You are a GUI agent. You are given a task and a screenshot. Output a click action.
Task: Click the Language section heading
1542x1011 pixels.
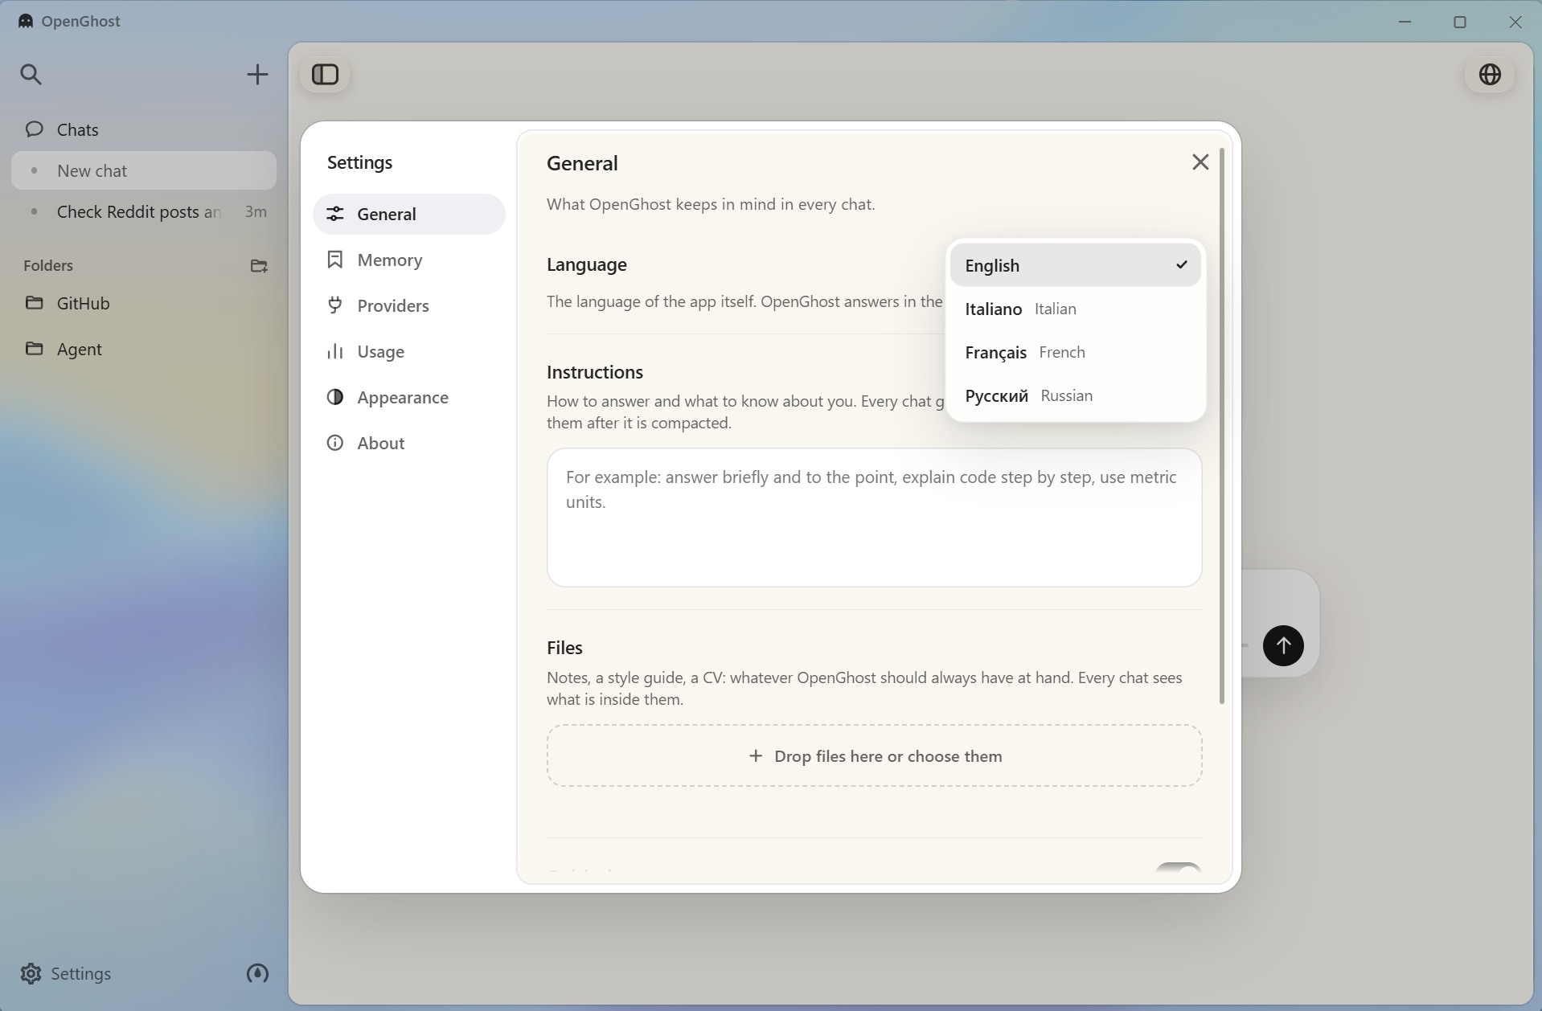tap(587, 264)
